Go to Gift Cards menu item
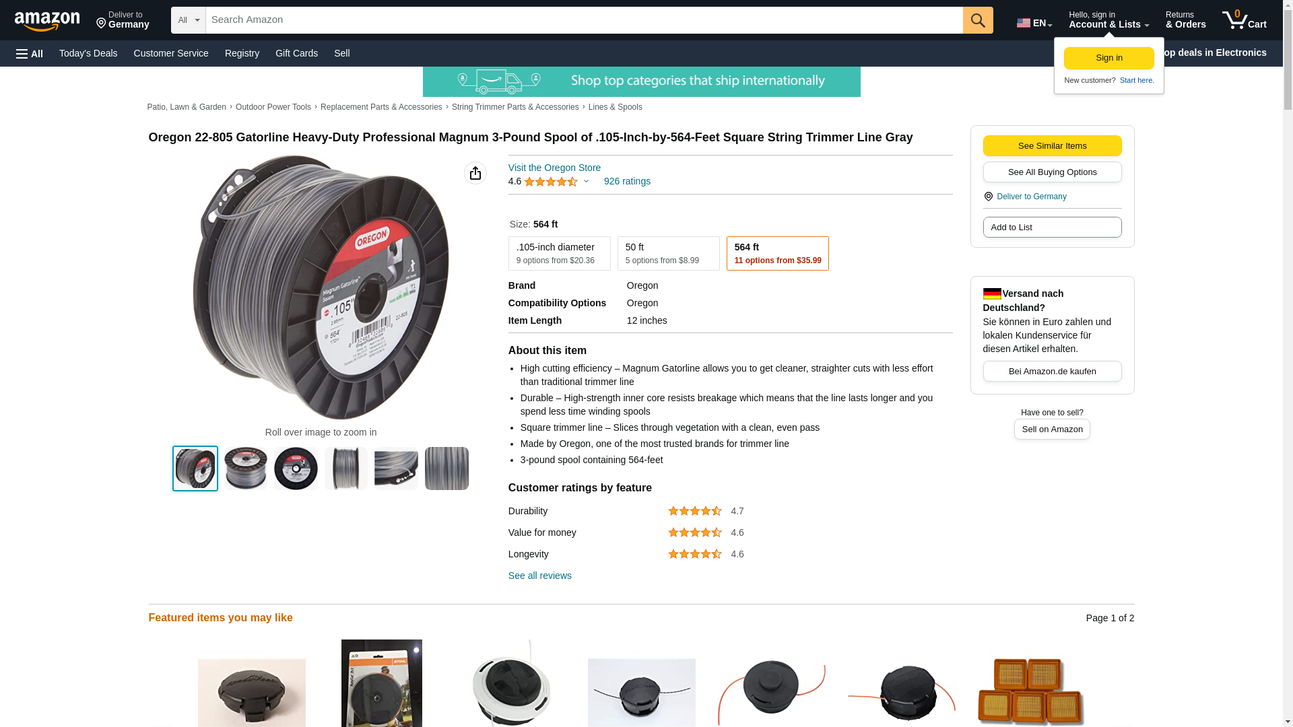1293x727 pixels. coord(296,53)
